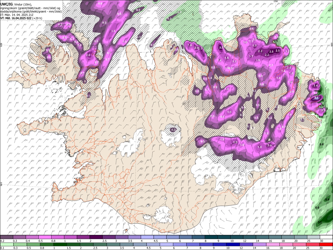Click periwinkle snow swatch starting at 4

click(x=147, y=237)
